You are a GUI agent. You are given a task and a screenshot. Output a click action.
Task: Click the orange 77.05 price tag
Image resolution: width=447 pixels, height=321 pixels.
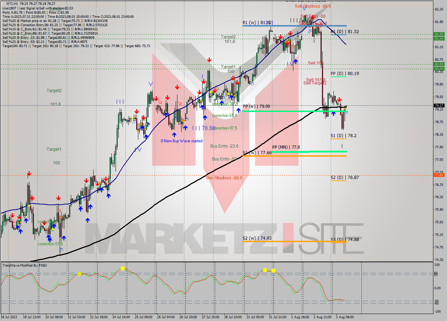coord(439,175)
